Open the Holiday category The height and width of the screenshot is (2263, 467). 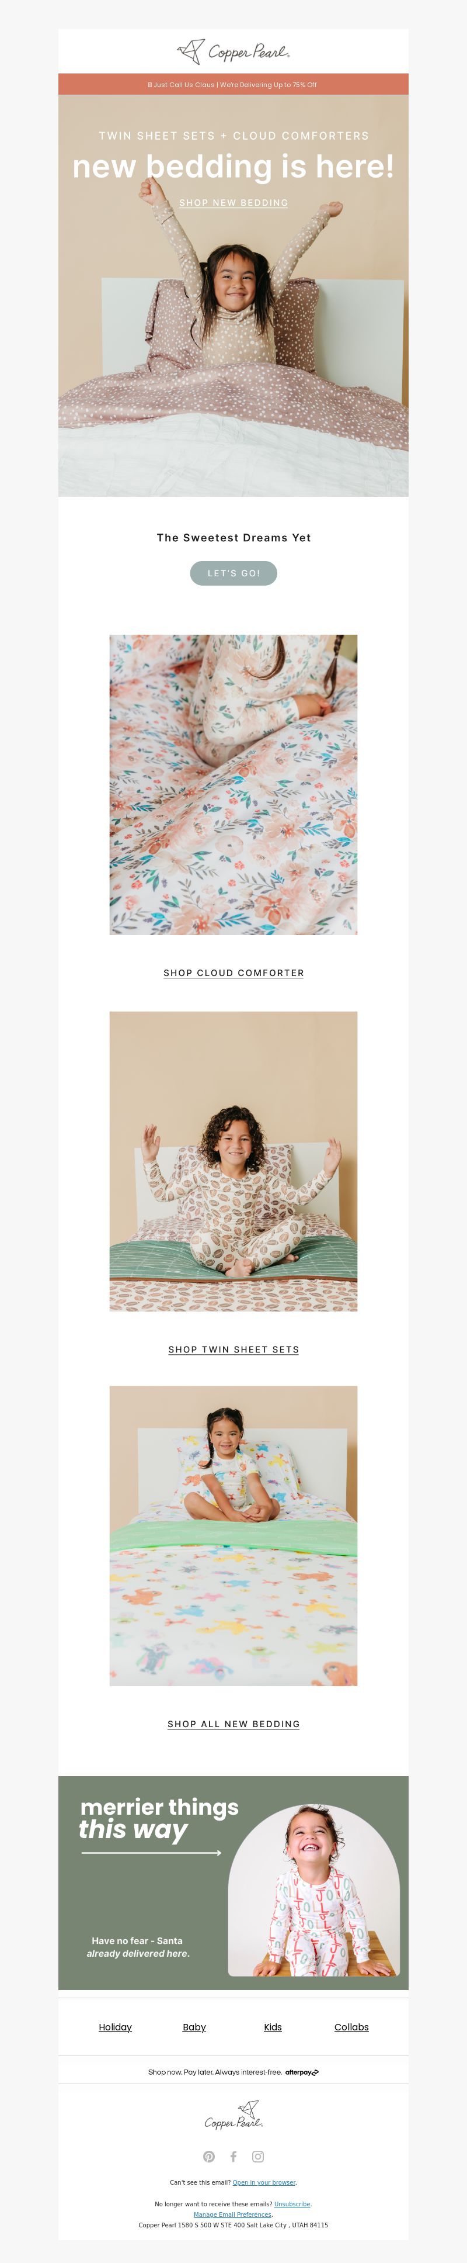coord(115,2027)
